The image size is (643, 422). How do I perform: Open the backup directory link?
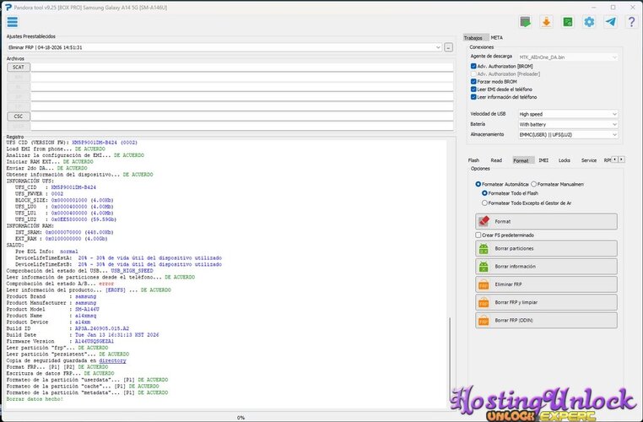(112, 361)
